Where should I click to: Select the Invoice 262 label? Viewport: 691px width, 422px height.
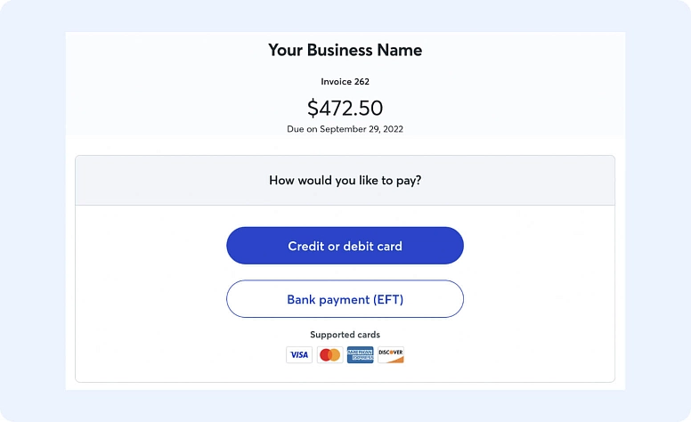[x=345, y=82]
